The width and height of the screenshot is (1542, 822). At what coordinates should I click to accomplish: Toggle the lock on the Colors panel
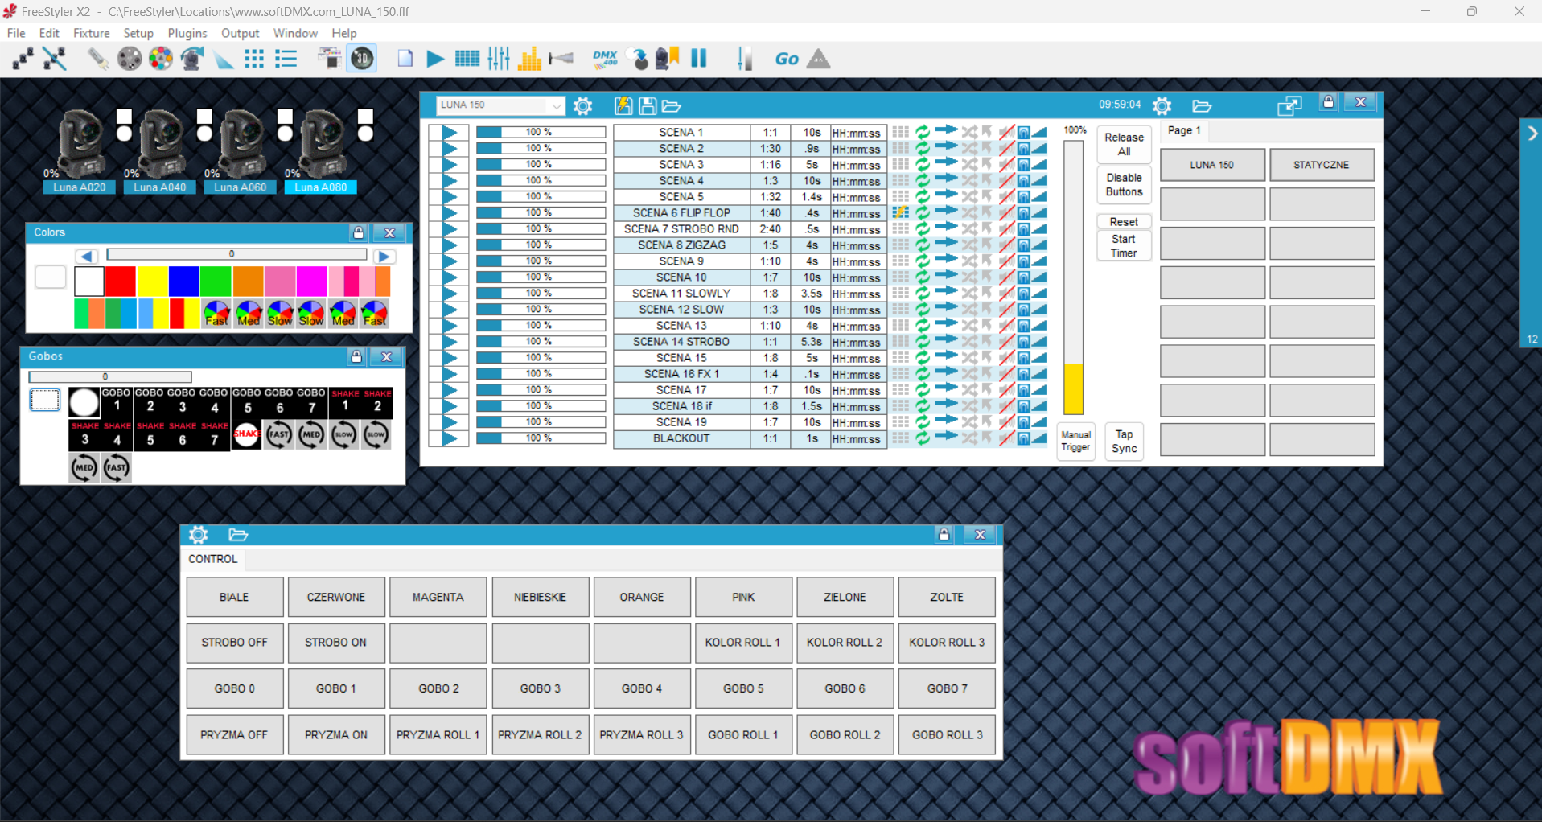tap(359, 232)
